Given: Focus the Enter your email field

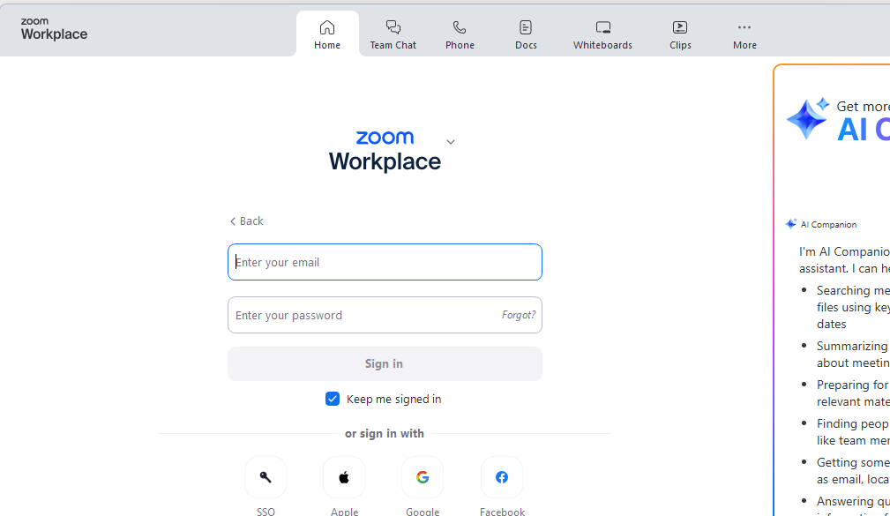Looking at the screenshot, I should click(x=385, y=262).
